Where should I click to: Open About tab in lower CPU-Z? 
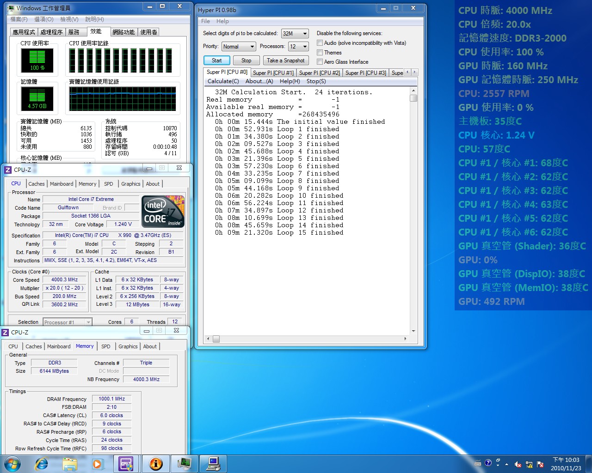pyautogui.click(x=150, y=346)
